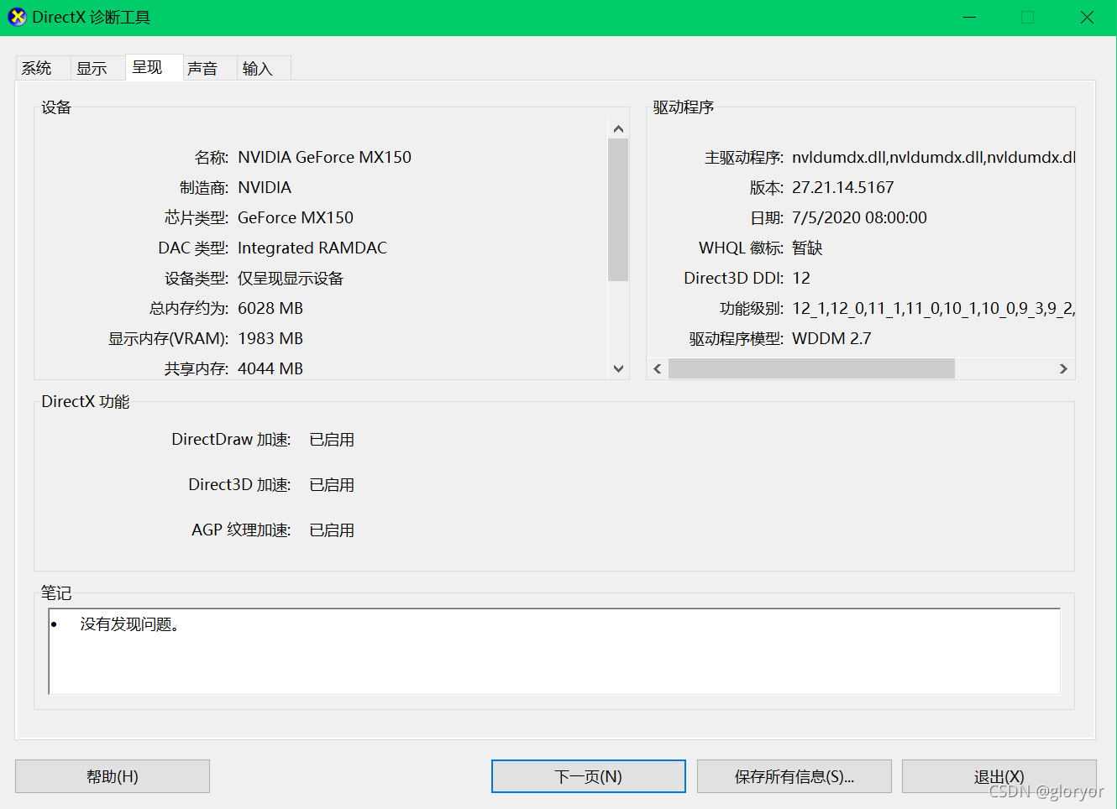
Task: Click the feature levels 12_1,12_0 value
Action: tap(933, 308)
